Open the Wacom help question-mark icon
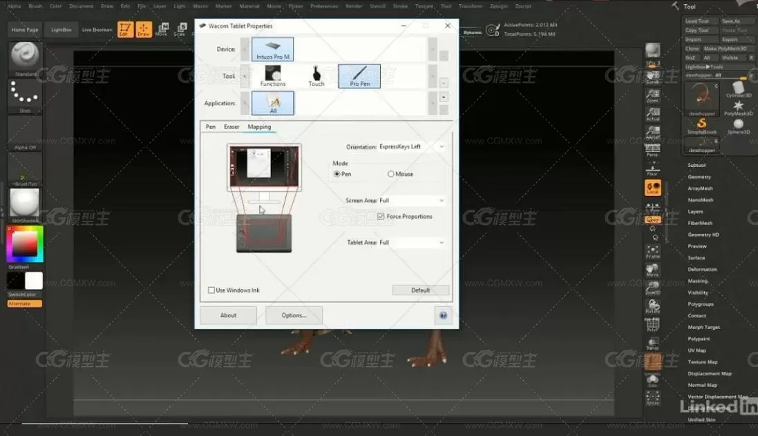 pyautogui.click(x=444, y=316)
